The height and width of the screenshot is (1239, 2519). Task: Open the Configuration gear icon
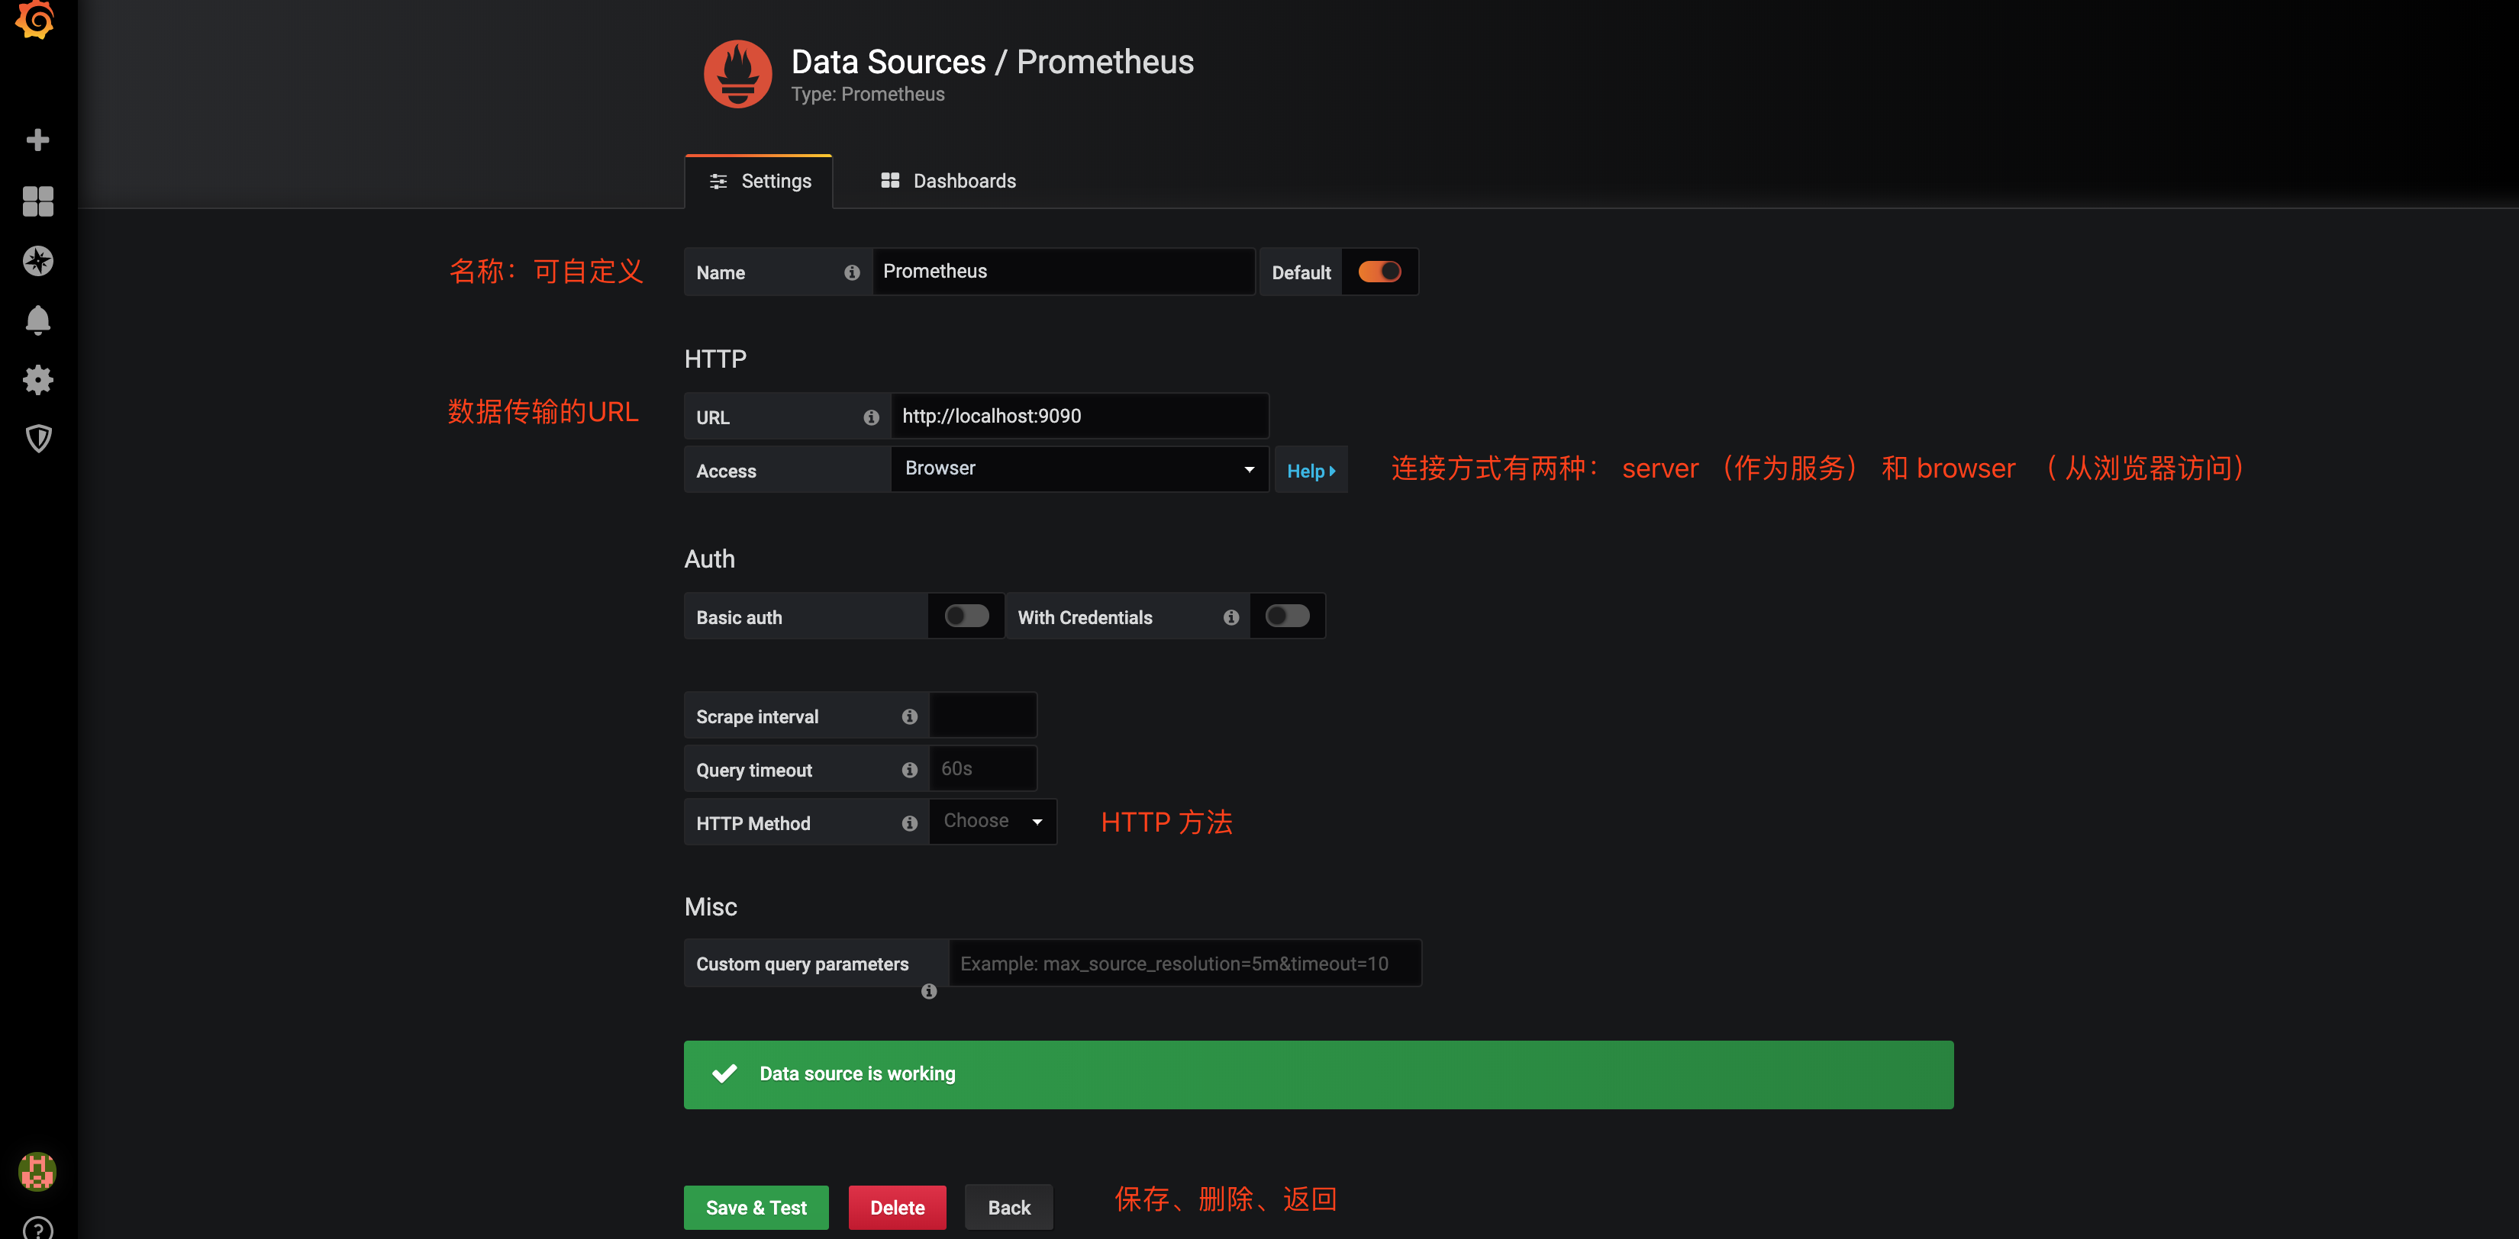coord(37,380)
